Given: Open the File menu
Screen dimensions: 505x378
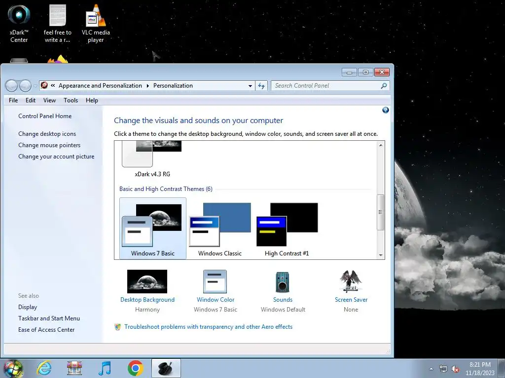Looking at the screenshot, I should coord(13,100).
